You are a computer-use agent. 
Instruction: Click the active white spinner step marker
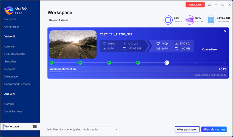(x=167, y=63)
